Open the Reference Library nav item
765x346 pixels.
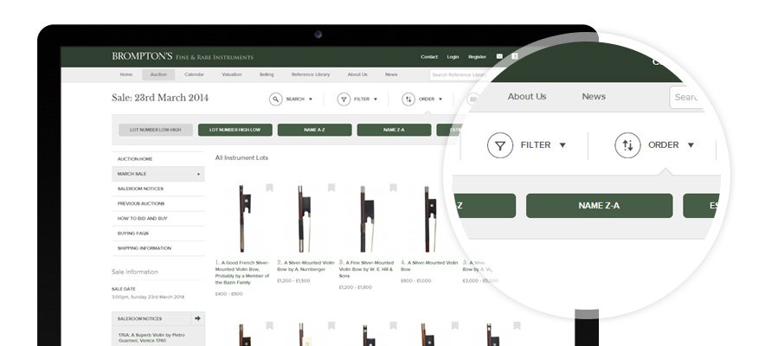point(311,74)
